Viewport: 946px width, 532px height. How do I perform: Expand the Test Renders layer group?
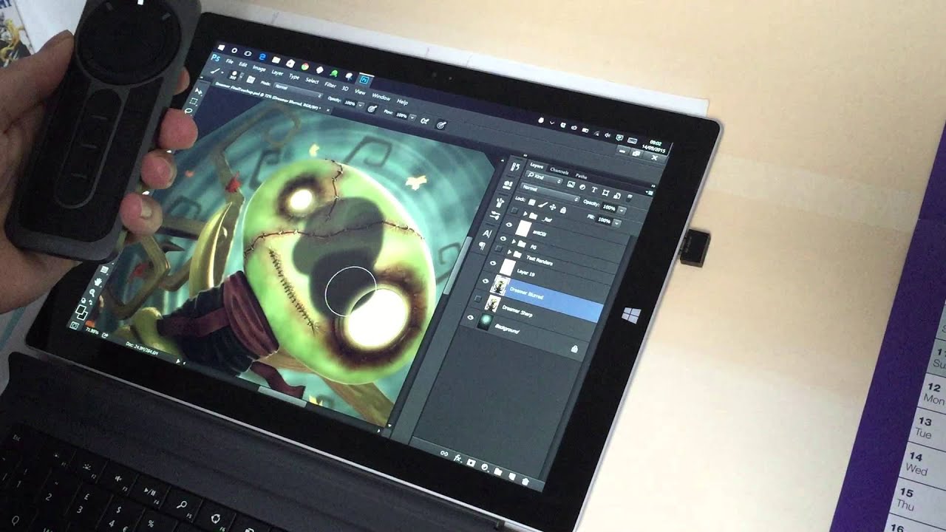tap(509, 251)
